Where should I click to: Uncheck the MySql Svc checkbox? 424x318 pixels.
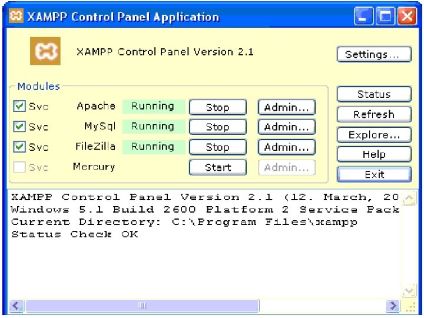pyautogui.click(x=19, y=126)
